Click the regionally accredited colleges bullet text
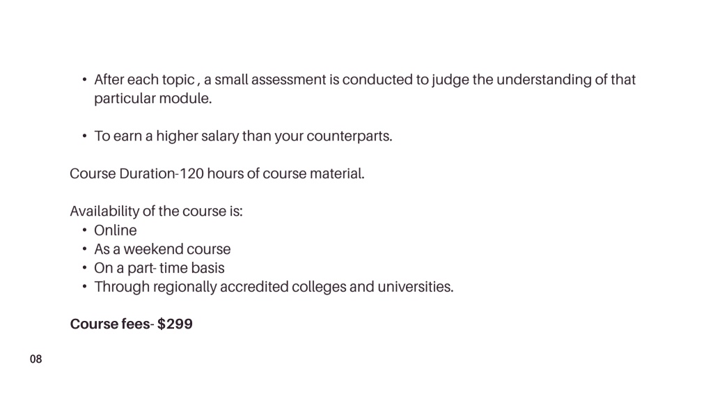The image size is (713, 401). pos(274,287)
